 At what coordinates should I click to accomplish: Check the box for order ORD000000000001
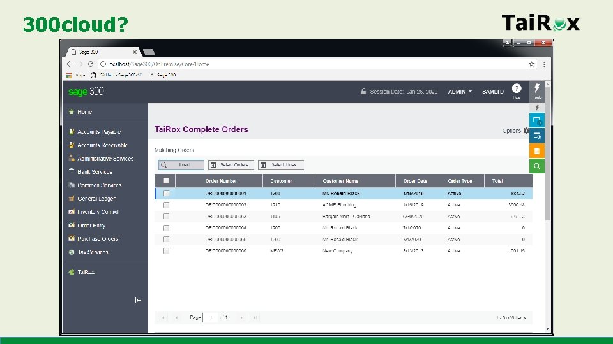(x=166, y=194)
